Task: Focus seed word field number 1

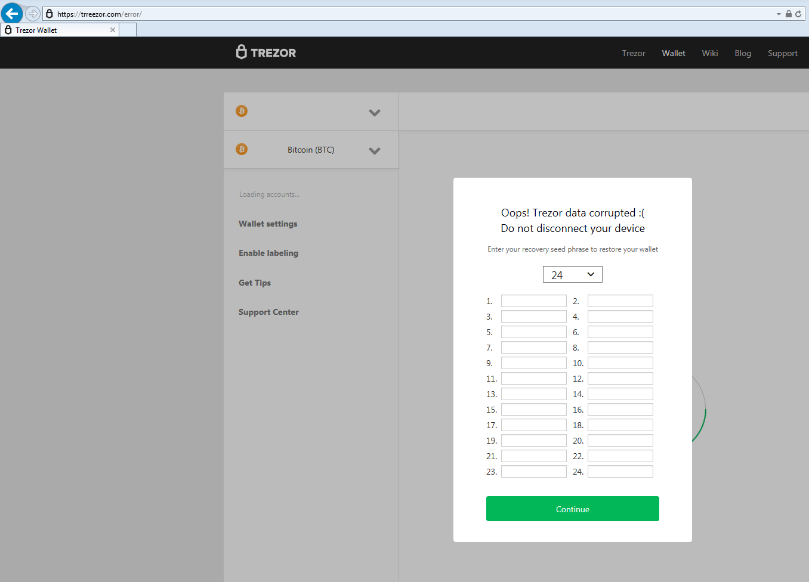Action: (534, 301)
